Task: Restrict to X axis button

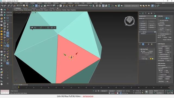Action: click(8, 24)
